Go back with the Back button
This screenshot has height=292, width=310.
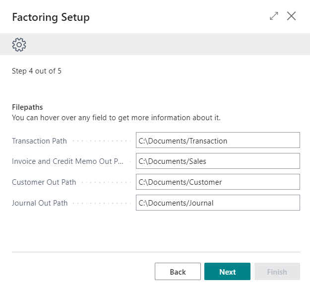pos(178,272)
